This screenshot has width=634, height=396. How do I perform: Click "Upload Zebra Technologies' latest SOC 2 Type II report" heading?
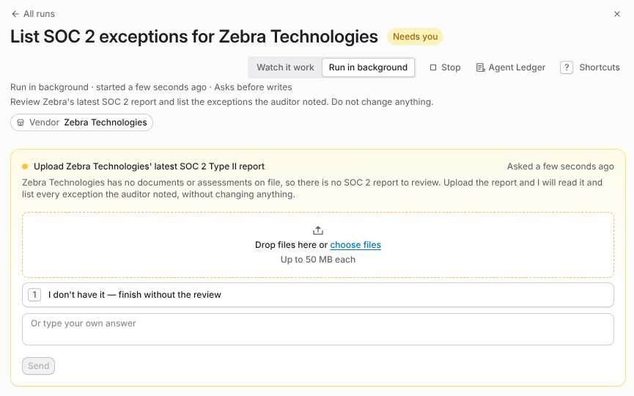pyautogui.click(x=150, y=166)
